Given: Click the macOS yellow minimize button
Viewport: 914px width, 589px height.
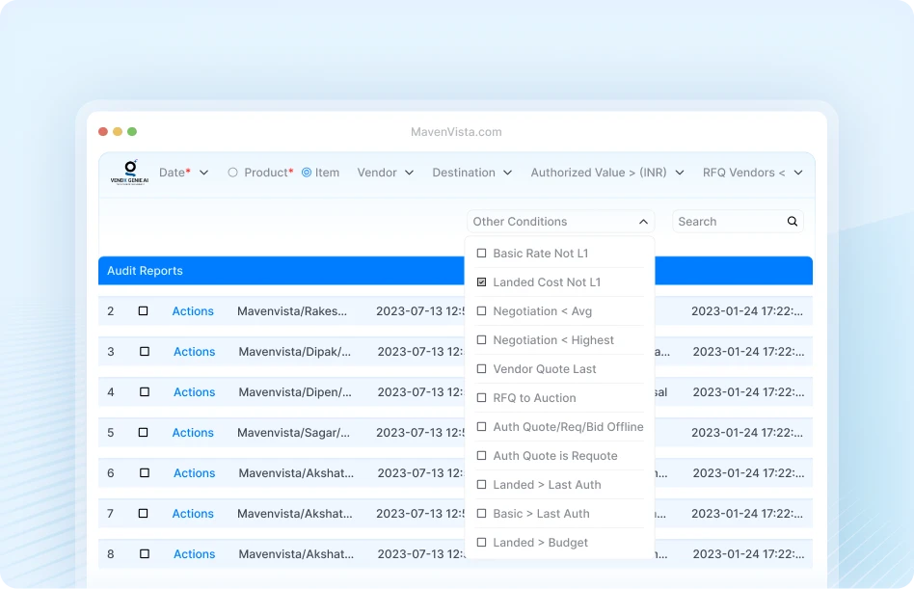Looking at the screenshot, I should pyautogui.click(x=118, y=132).
